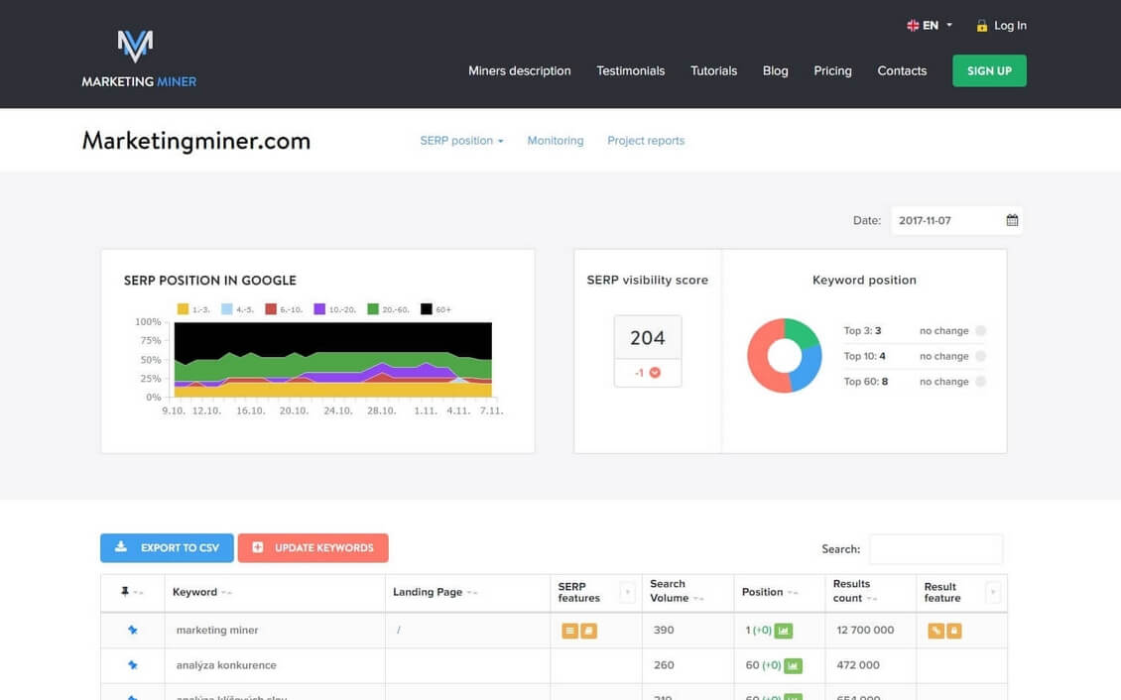Toggle the 4.-5. light blue legend swatch
The height and width of the screenshot is (700, 1121).
point(226,309)
